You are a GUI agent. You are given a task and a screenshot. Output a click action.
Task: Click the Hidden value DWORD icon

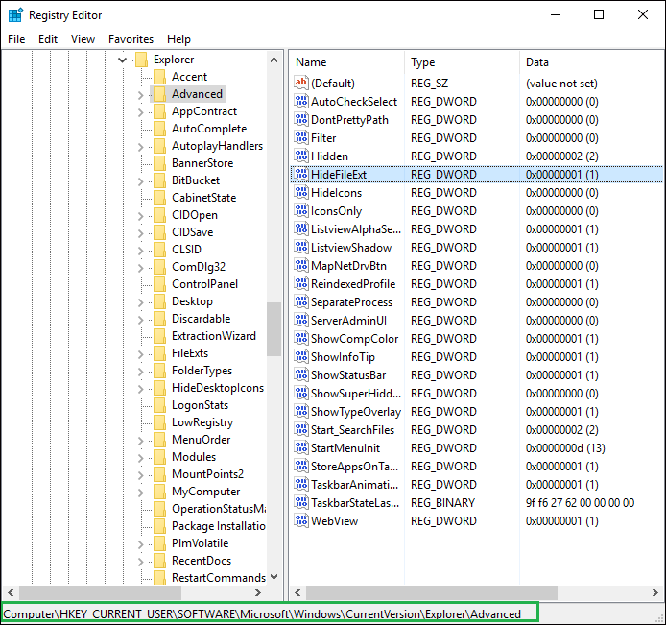(301, 156)
